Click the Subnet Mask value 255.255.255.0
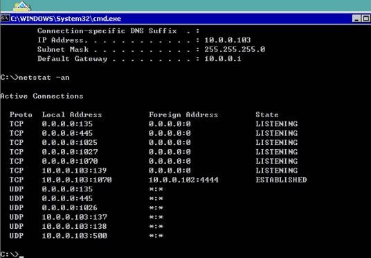The image size is (371, 258). [235, 49]
